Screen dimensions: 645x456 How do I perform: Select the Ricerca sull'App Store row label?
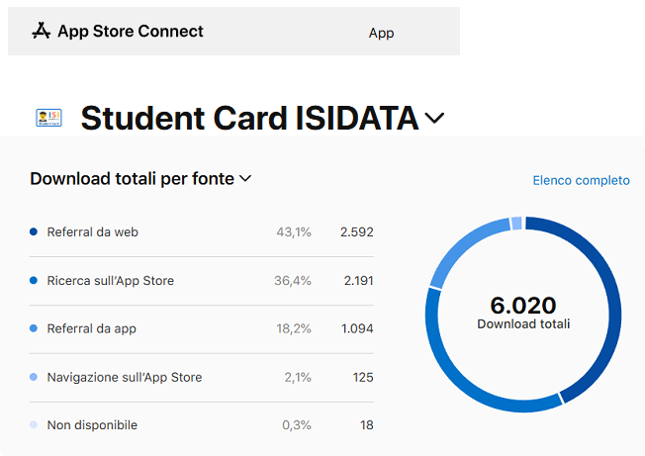(x=110, y=281)
